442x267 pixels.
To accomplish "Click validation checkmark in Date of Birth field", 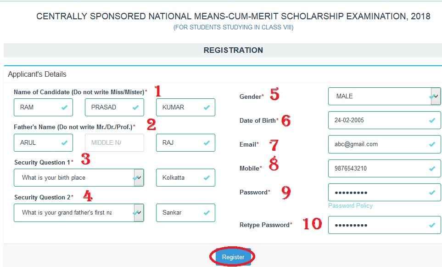I will [432, 120].
